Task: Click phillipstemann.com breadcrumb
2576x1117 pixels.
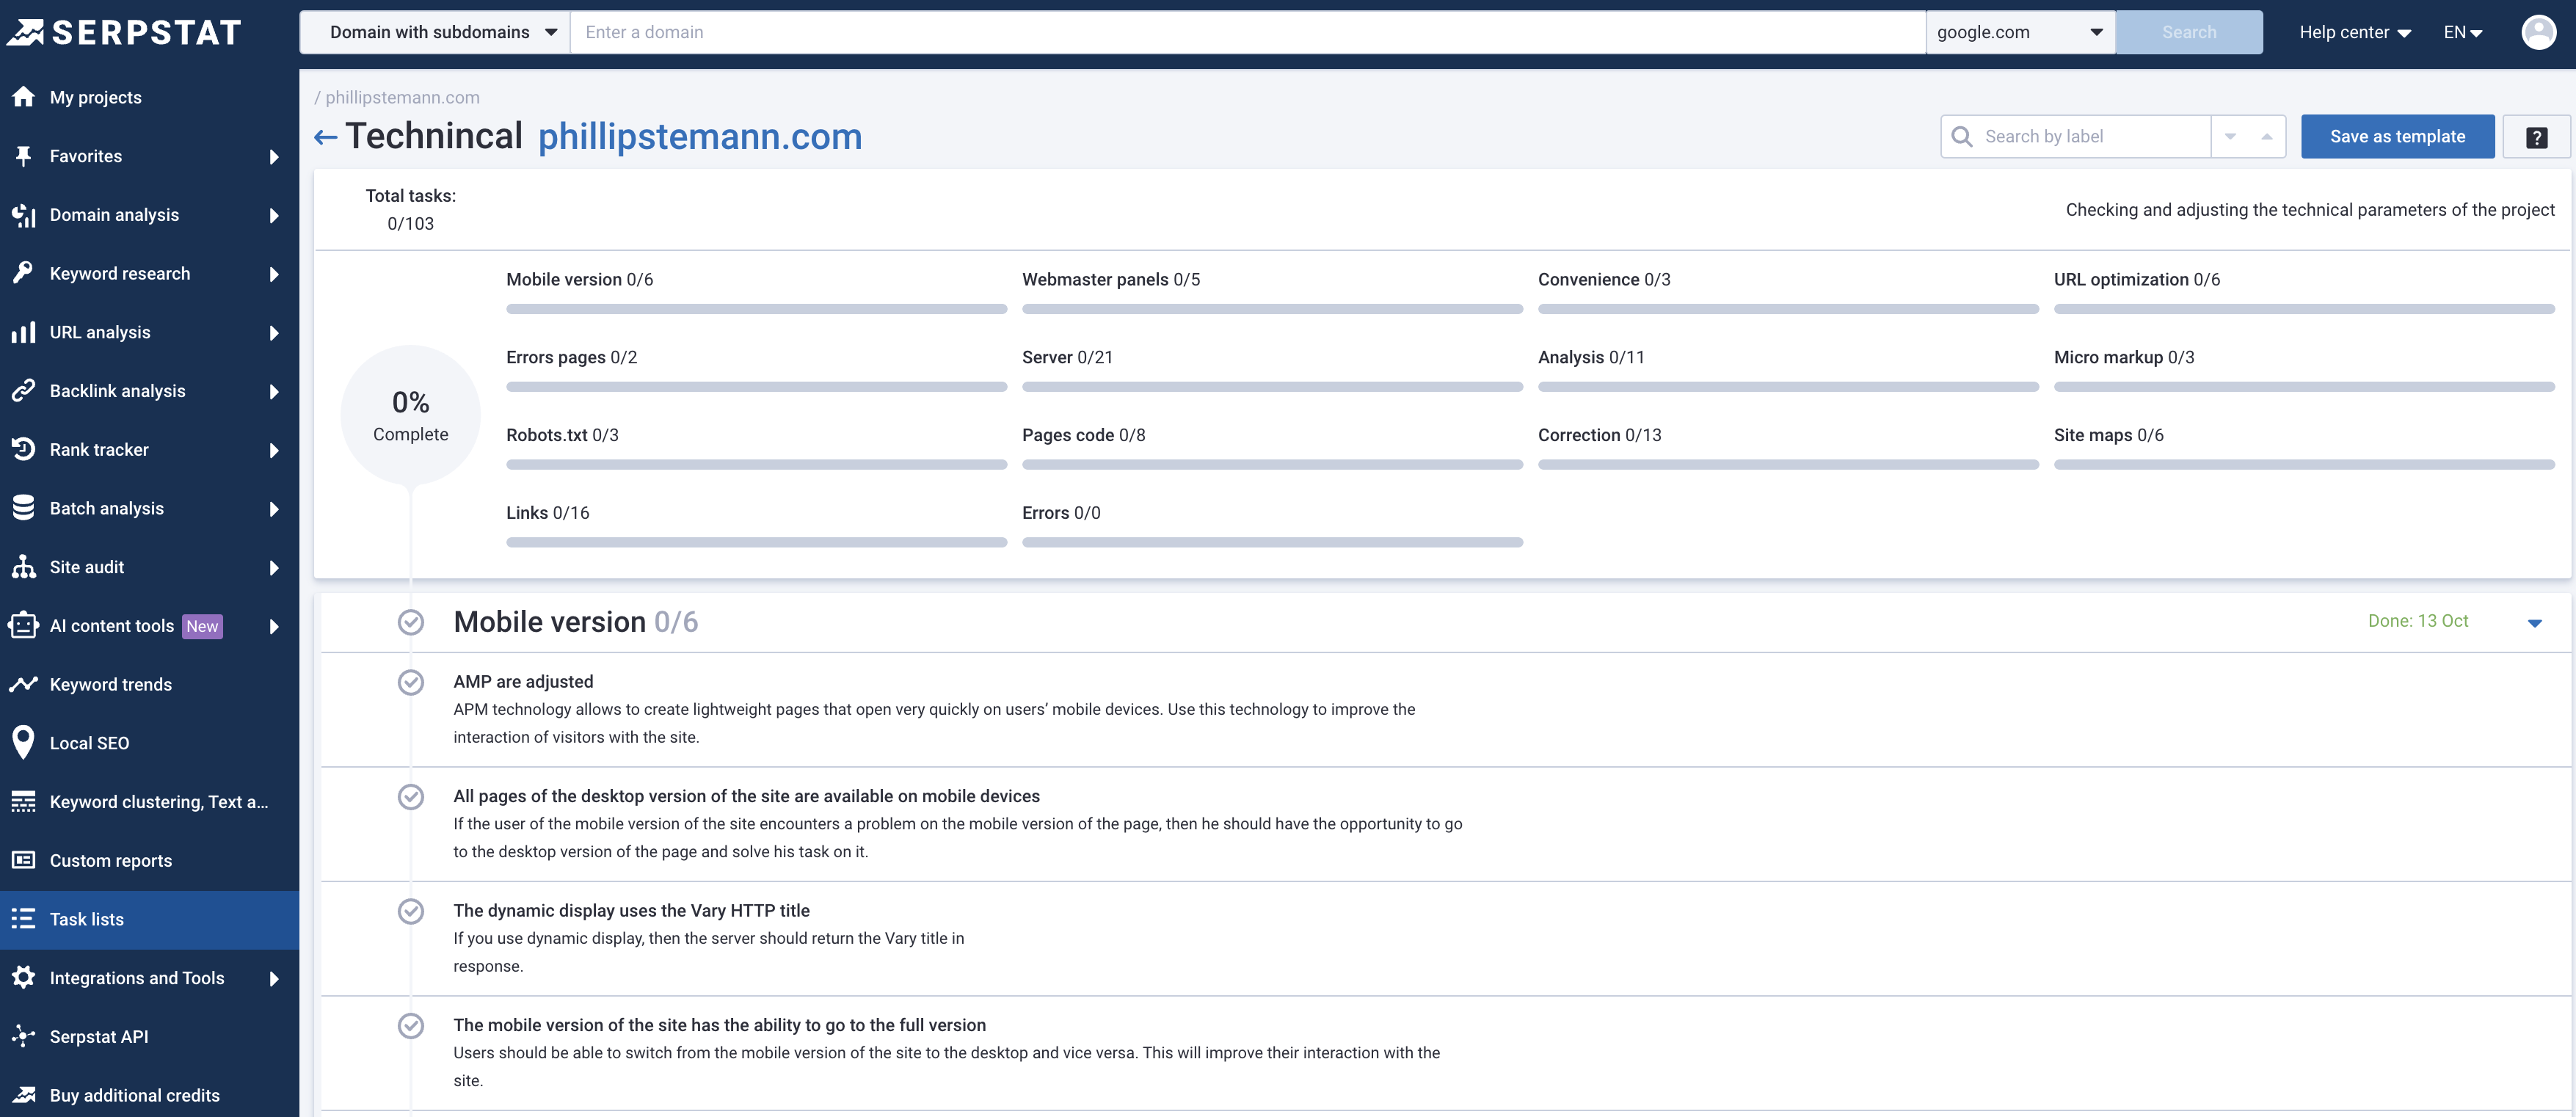Action: point(402,97)
